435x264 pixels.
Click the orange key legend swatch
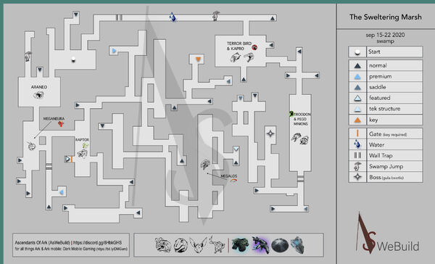[x=357, y=120]
